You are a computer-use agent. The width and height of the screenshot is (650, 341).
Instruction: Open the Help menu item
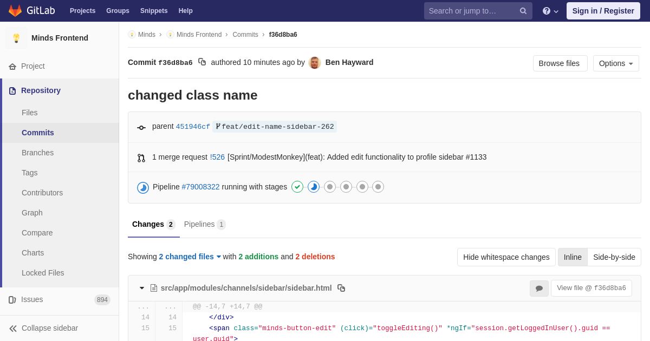click(x=186, y=11)
